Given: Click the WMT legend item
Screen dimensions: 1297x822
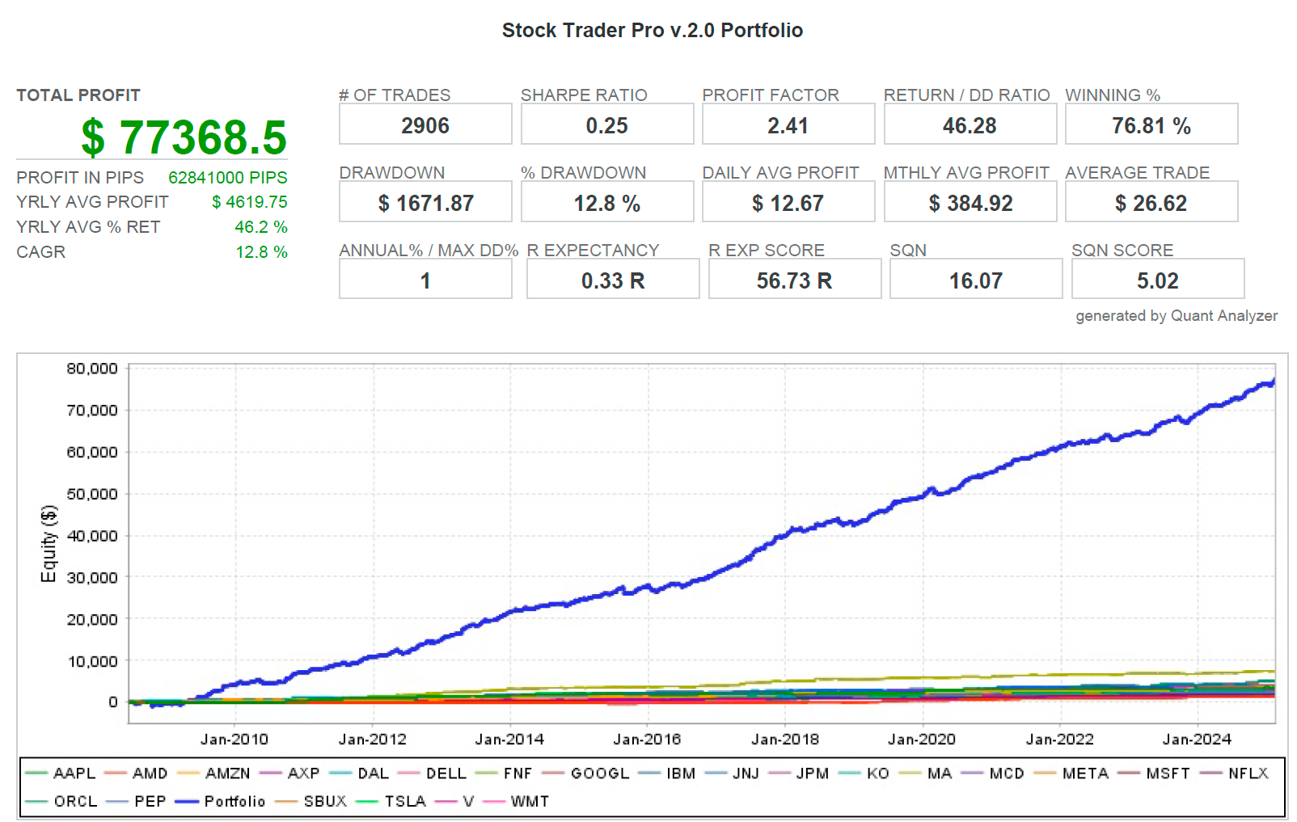Looking at the screenshot, I should pyautogui.click(x=516, y=801).
